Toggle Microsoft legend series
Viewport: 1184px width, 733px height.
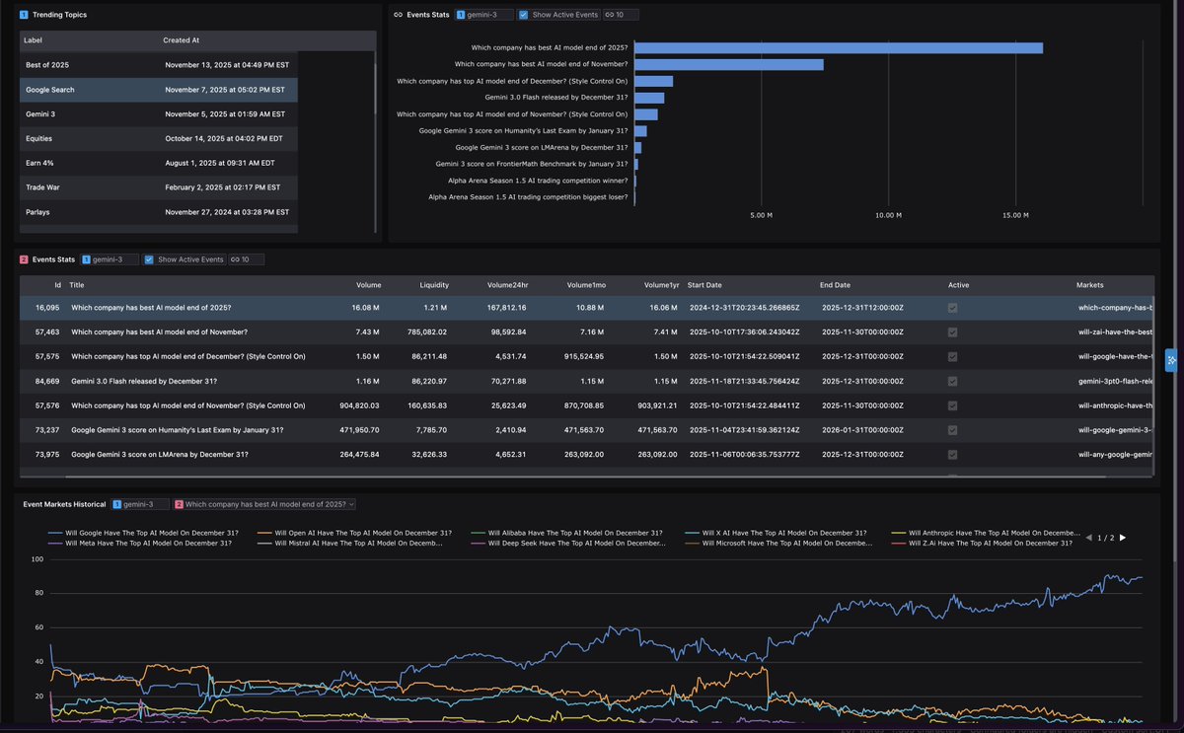pos(779,544)
